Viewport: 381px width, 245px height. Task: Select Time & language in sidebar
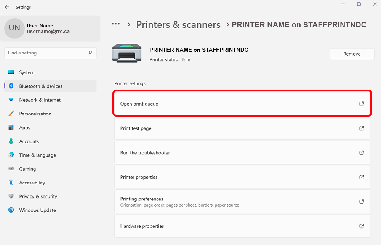point(37,155)
